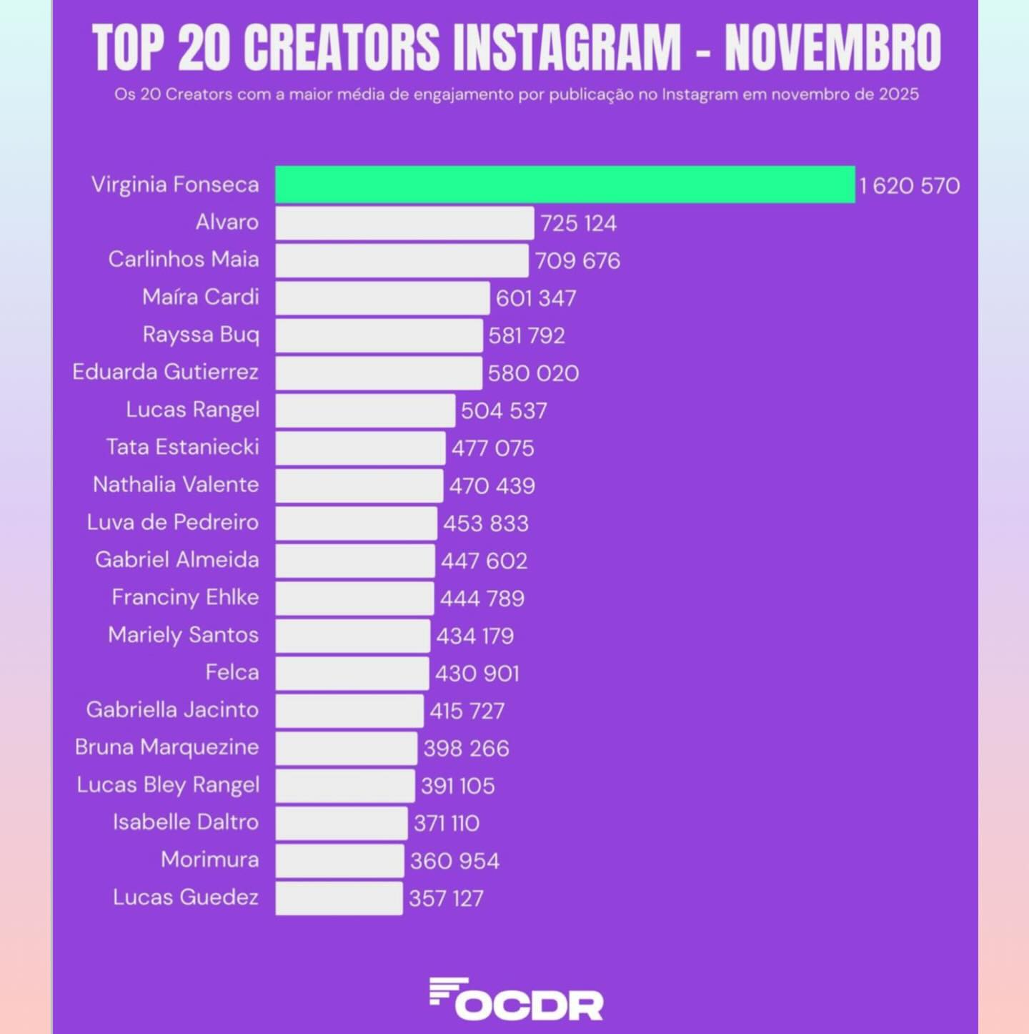Select the Lucas Bley Rangel label

(168, 784)
